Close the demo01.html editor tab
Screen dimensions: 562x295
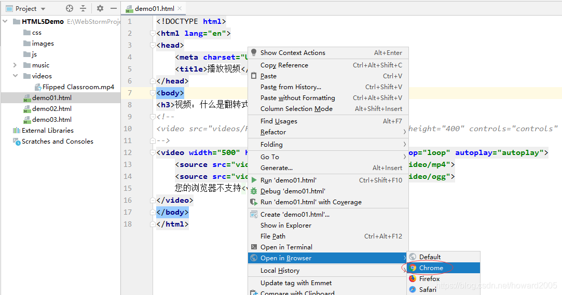click(180, 8)
